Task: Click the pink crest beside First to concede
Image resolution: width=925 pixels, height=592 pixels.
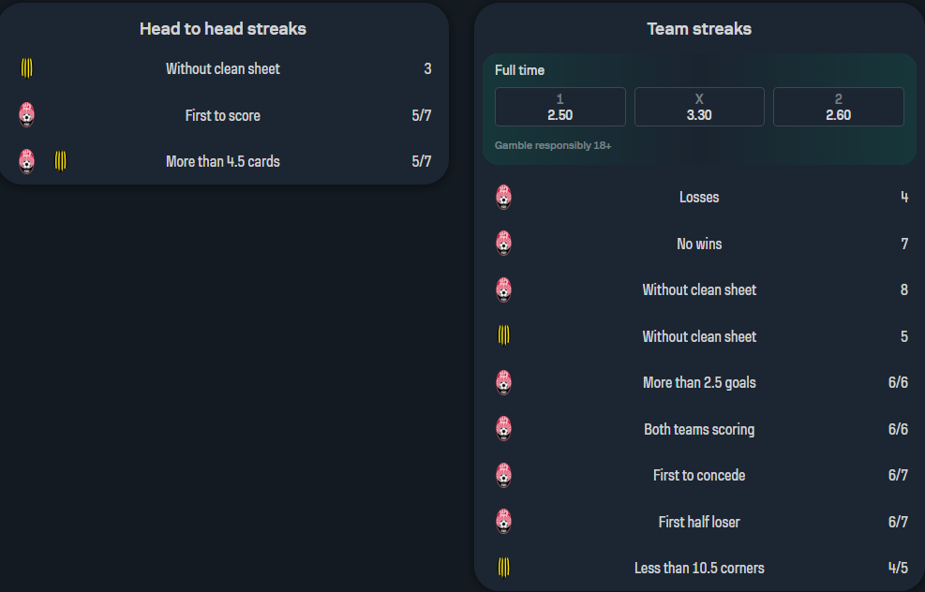Action: (504, 475)
